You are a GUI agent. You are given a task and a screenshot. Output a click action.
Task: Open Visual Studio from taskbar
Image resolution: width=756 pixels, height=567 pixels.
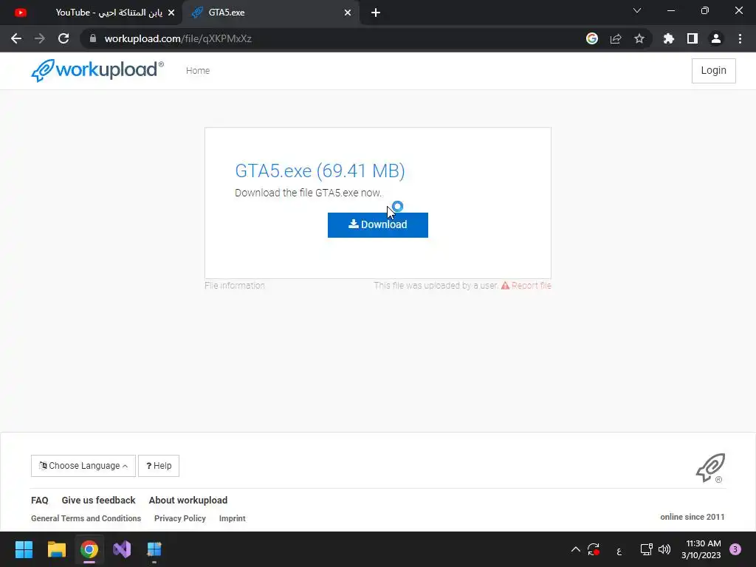(122, 549)
